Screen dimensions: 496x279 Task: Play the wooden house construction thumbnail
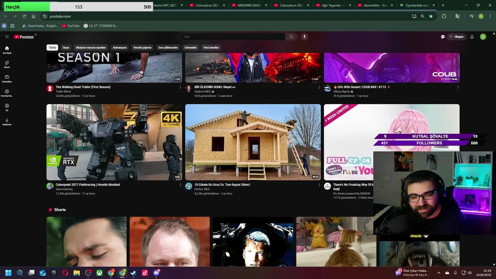point(253,142)
